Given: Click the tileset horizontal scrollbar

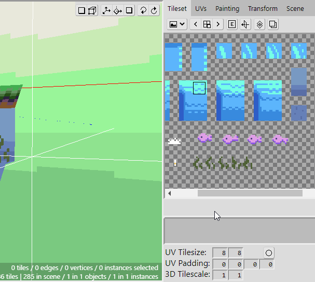Looking at the screenshot, I should (249, 193).
